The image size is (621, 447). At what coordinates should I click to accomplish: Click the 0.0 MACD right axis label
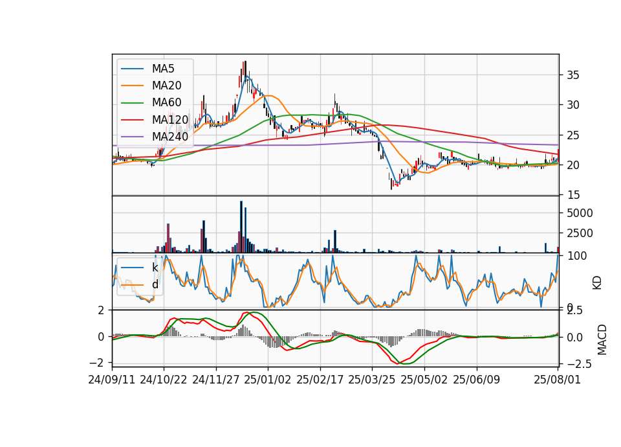click(x=576, y=338)
